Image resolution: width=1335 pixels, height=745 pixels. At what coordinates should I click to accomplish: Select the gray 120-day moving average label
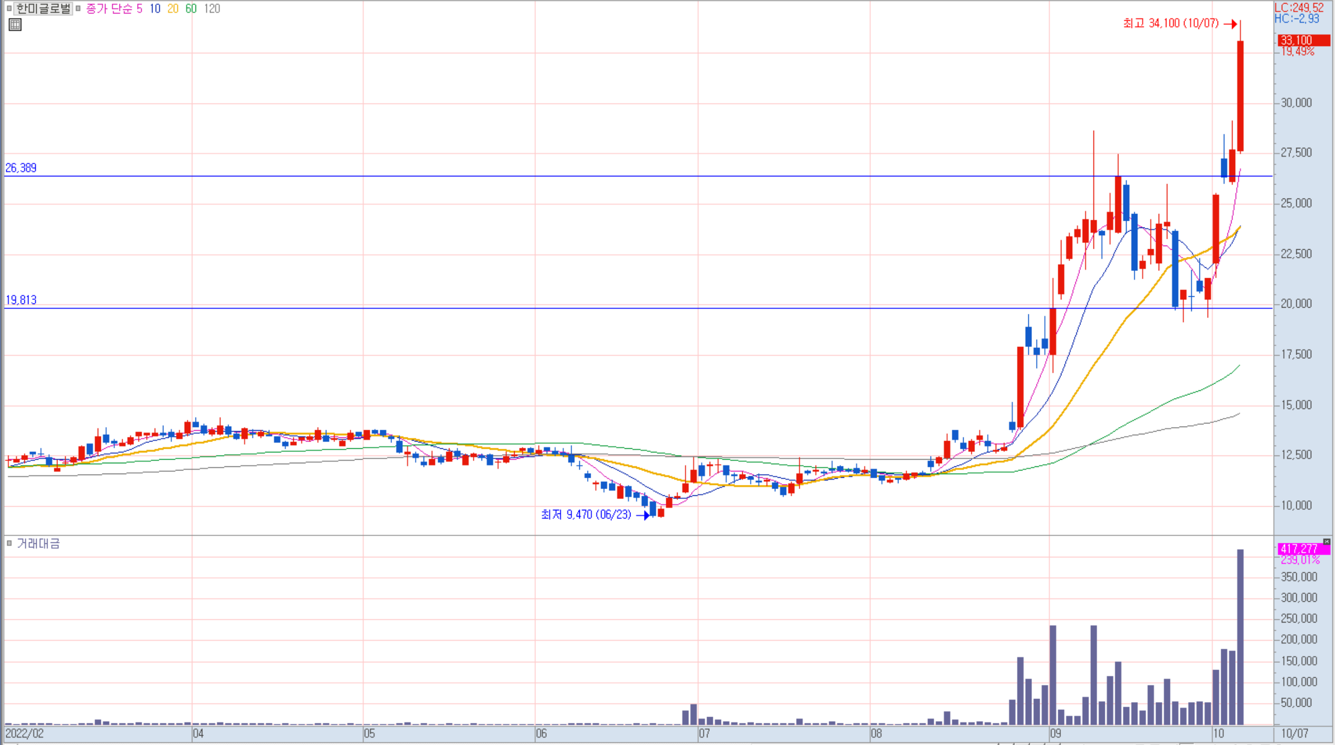(212, 8)
